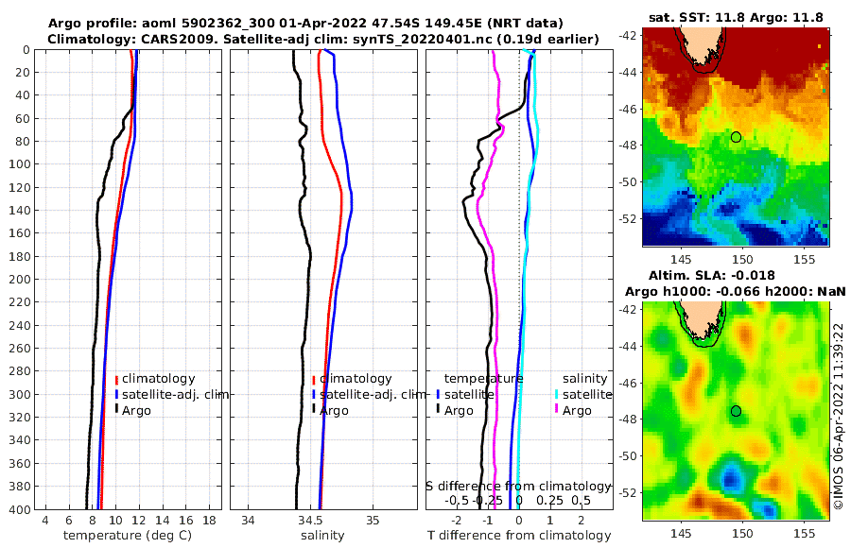Click the Argo float marker on SST map

coord(736,137)
